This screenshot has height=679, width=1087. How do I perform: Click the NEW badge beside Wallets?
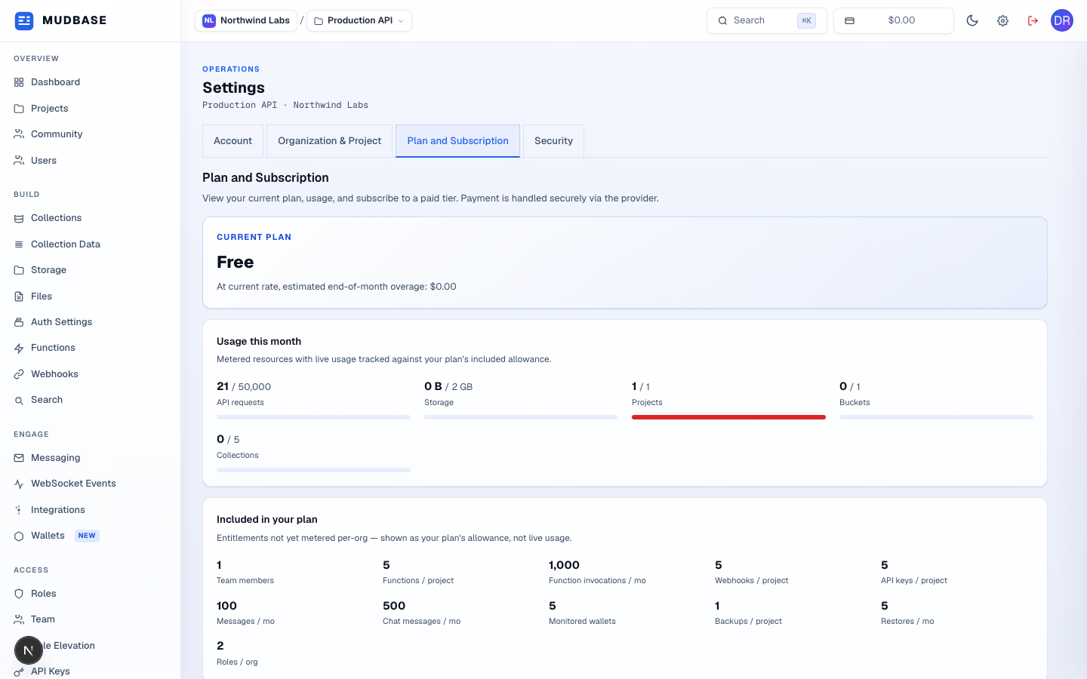point(88,536)
